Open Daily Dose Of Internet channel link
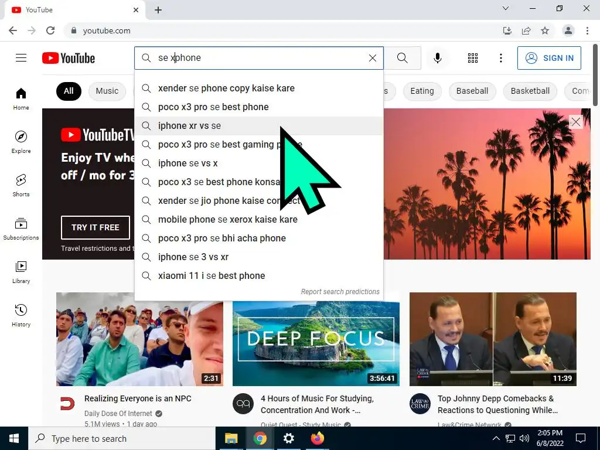Screen dimensions: 600x450 pos(118,413)
